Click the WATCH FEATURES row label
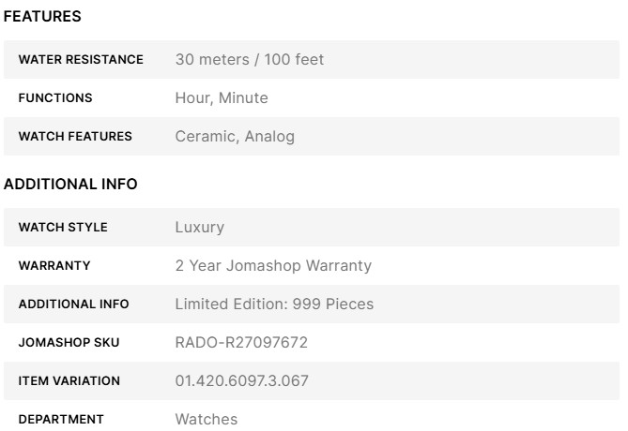The height and width of the screenshot is (431, 628). (75, 137)
